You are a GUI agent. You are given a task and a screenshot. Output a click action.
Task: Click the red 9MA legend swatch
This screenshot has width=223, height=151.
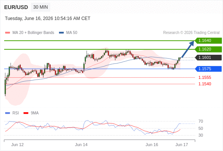[x=26, y=113]
